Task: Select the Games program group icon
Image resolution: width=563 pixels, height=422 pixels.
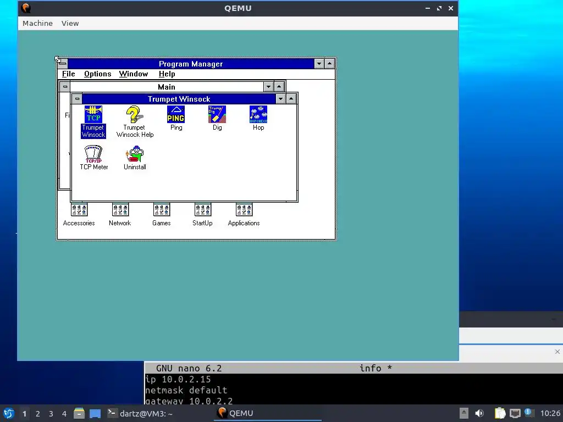Action: 161,215
